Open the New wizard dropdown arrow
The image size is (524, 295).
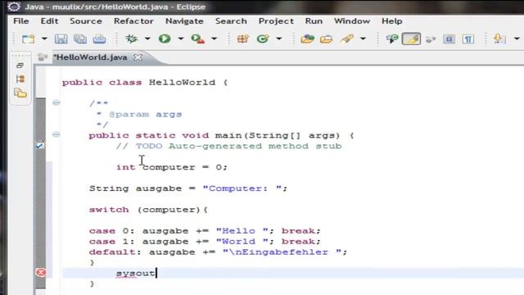tap(44, 39)
